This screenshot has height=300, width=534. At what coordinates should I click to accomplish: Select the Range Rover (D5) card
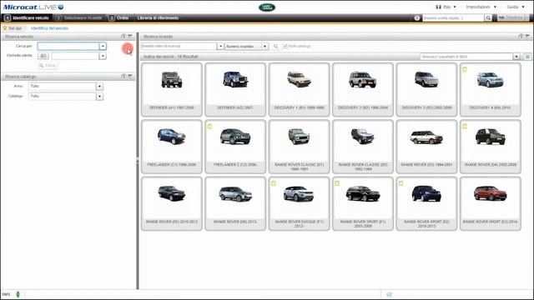click(172, 203)
